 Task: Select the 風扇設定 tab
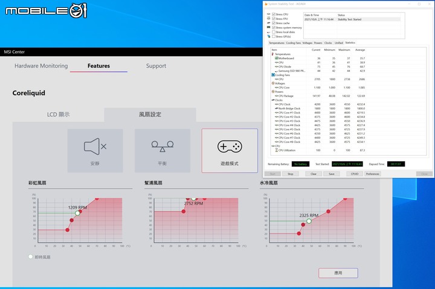pos(150,115)
